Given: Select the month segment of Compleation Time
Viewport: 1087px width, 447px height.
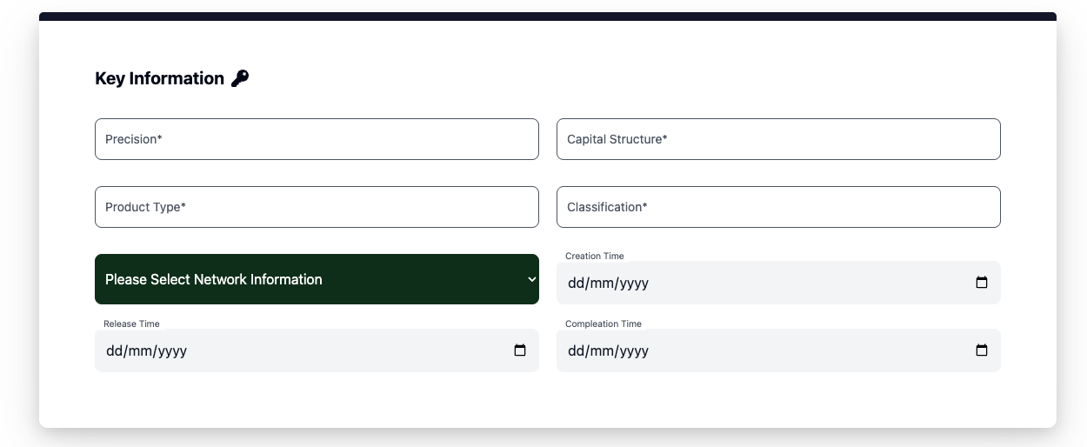Looking at the screenshot, I should point(604,350).
